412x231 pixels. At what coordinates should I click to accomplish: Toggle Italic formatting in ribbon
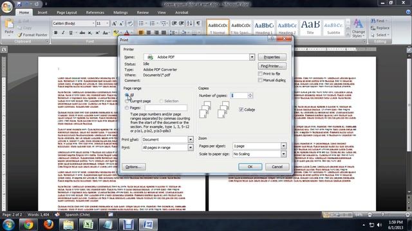tap(63, 33)
